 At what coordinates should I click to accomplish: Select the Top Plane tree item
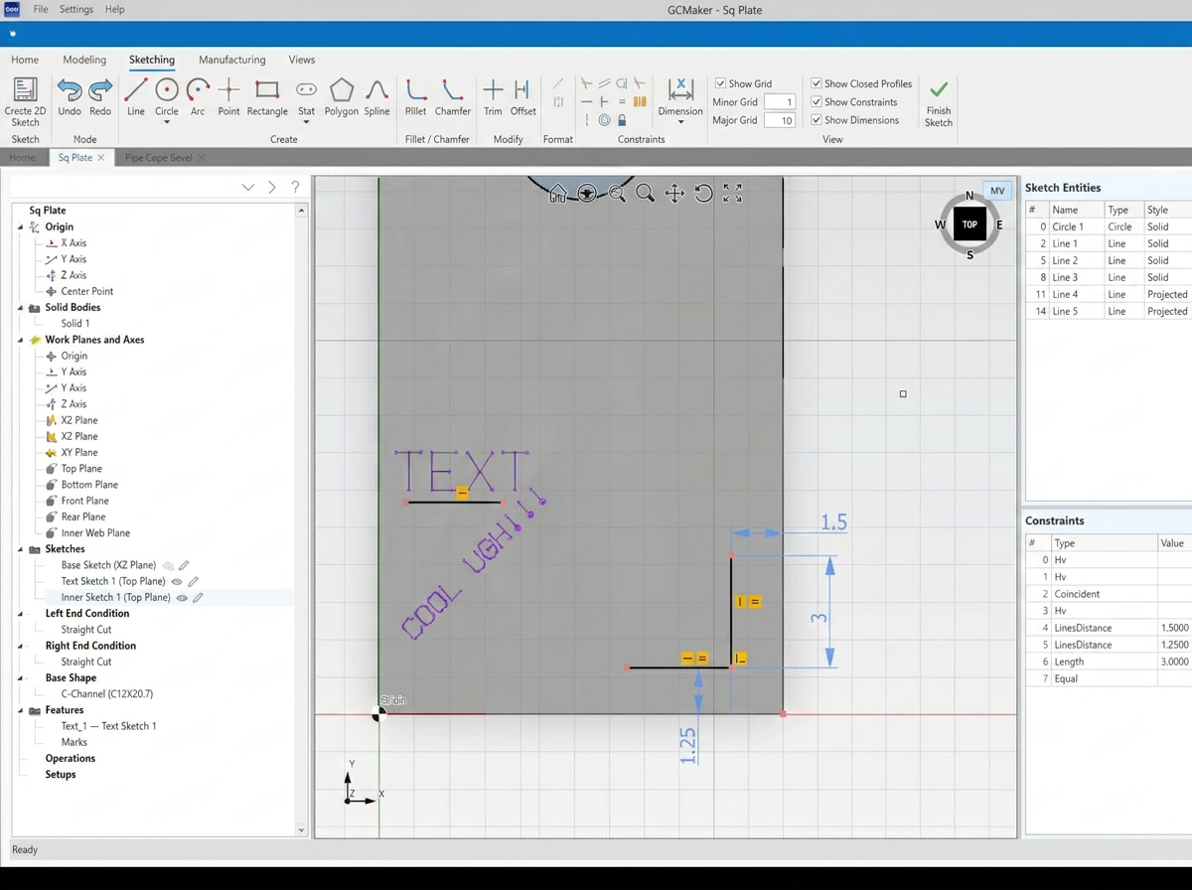(81, 469)
